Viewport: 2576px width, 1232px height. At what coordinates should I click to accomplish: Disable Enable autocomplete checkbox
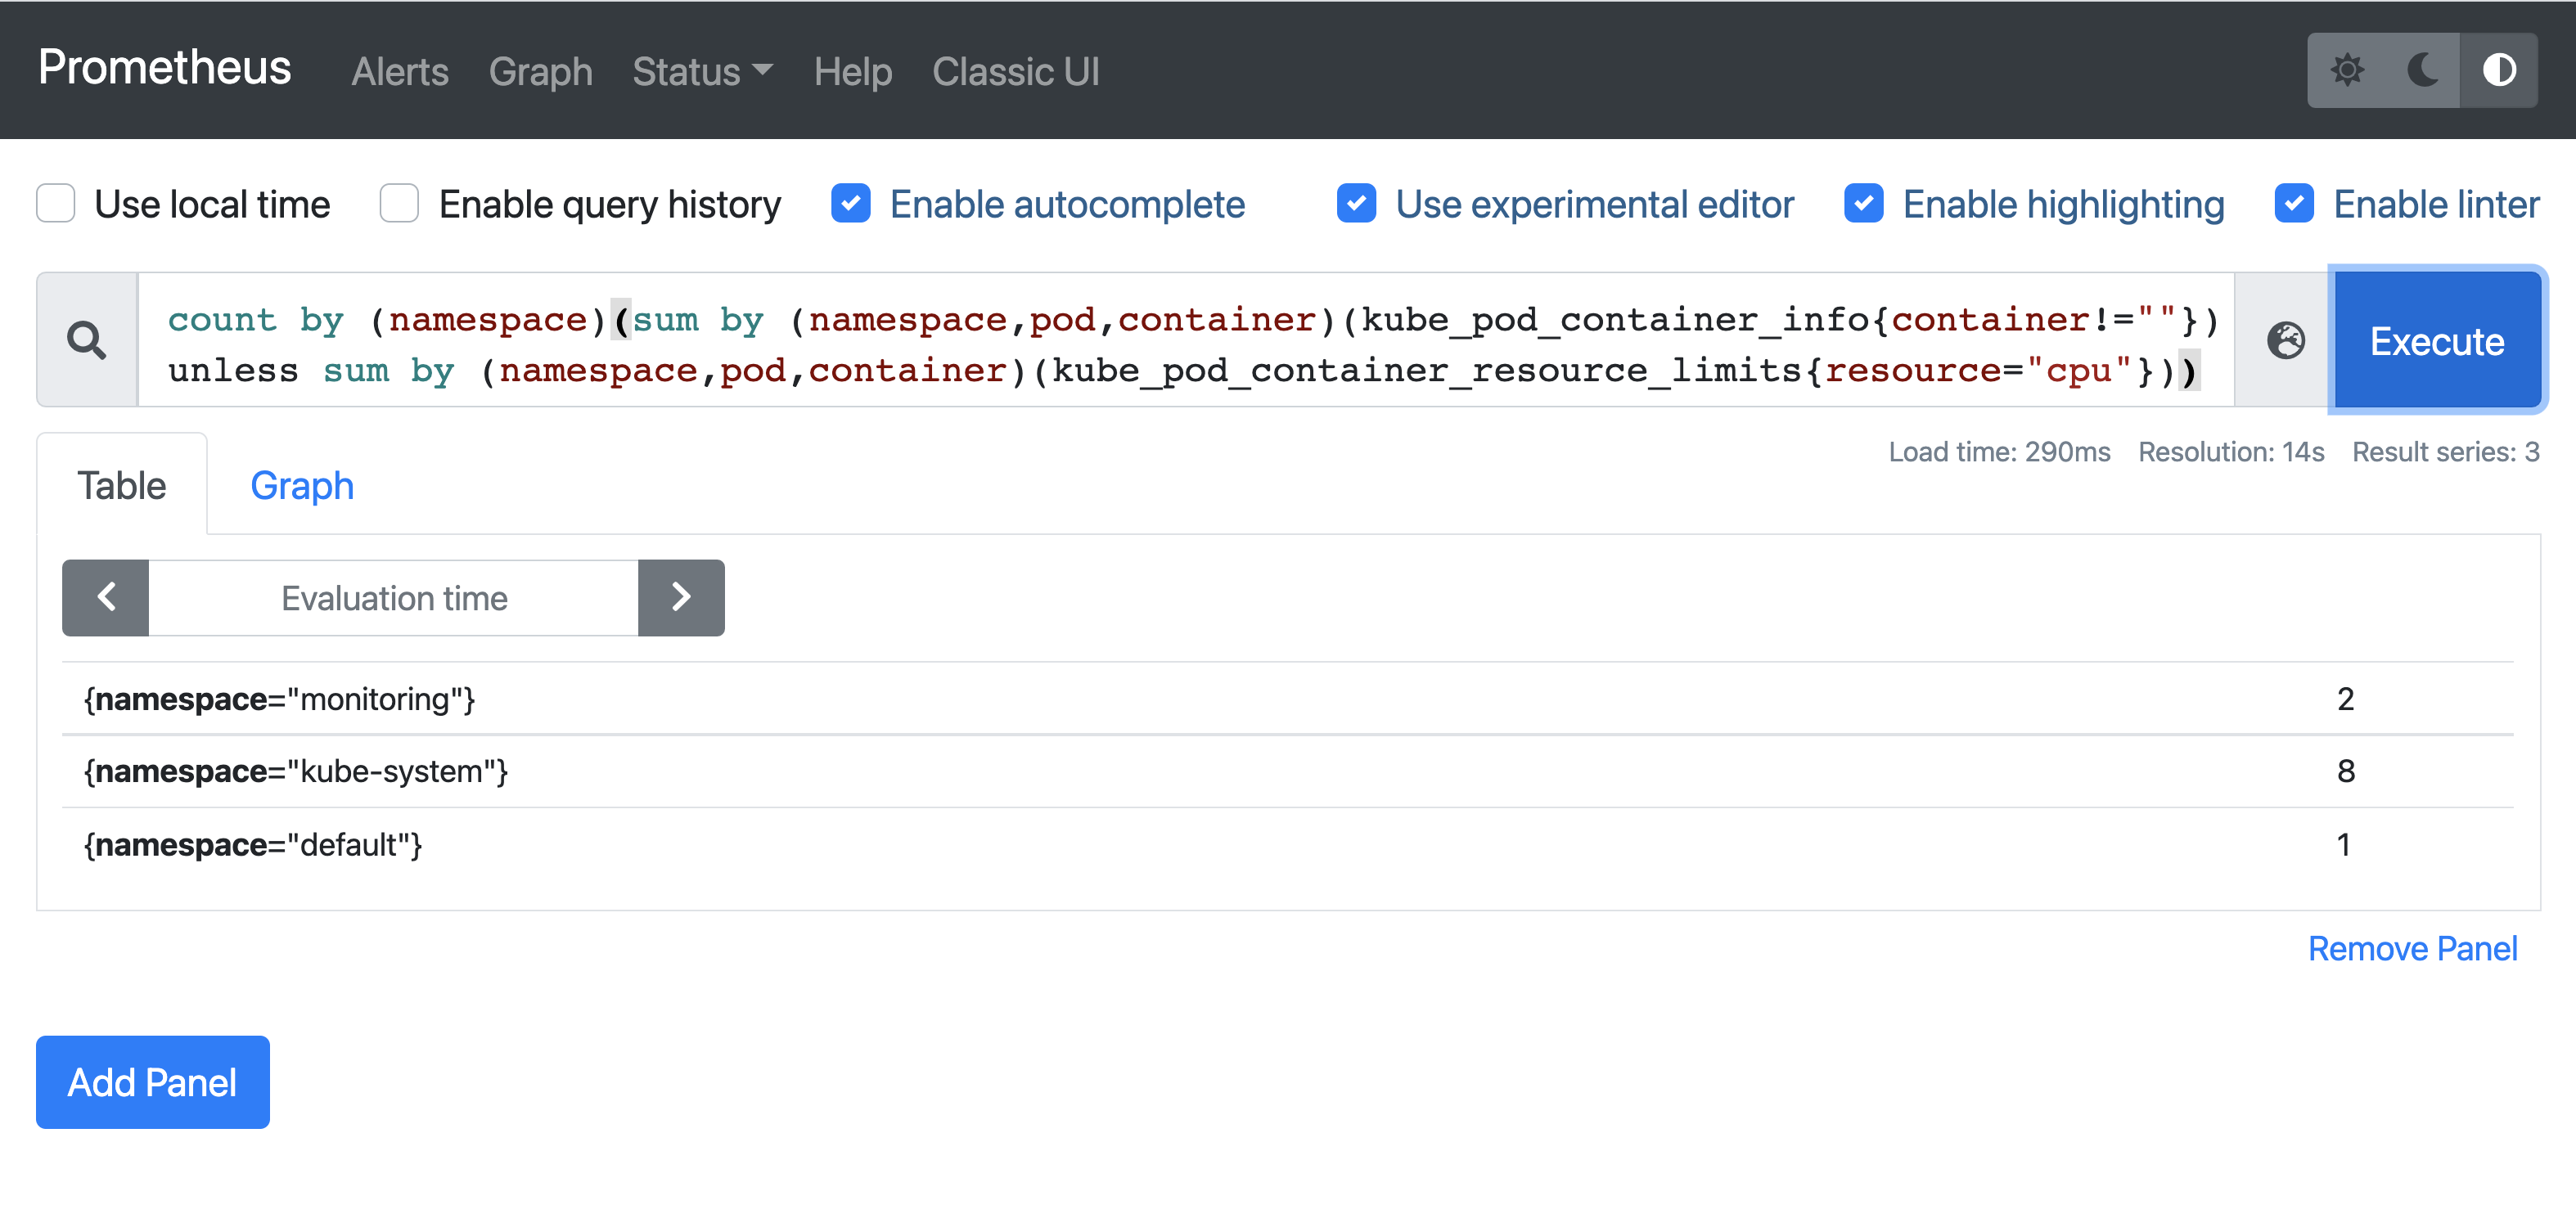pyautogui.click(x=851, y=203)
